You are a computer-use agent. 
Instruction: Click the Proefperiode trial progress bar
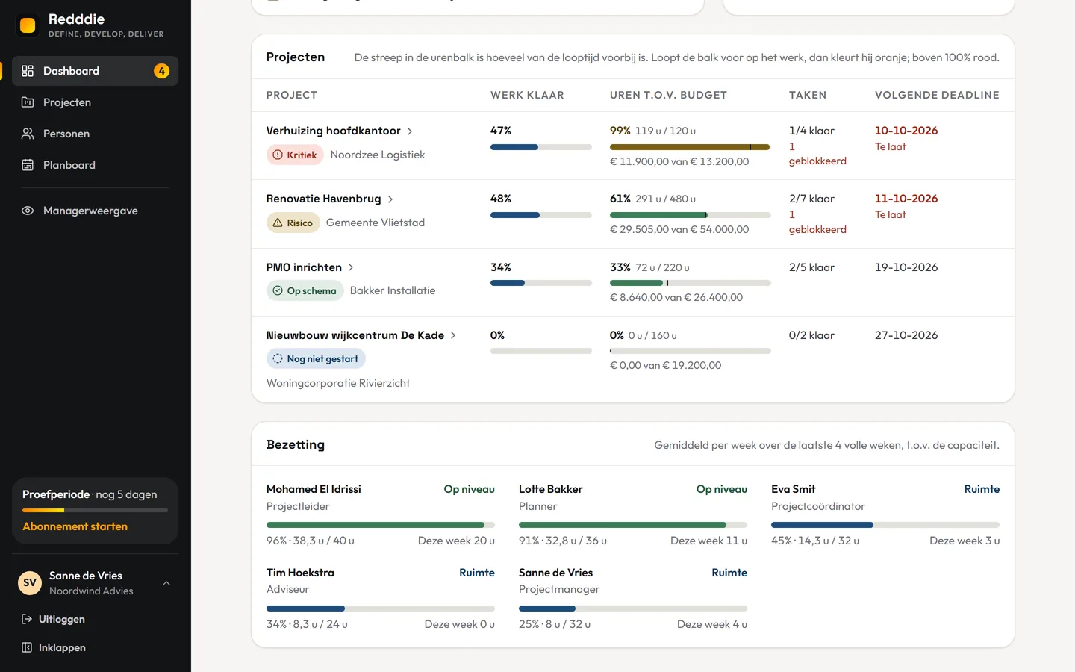95,510
